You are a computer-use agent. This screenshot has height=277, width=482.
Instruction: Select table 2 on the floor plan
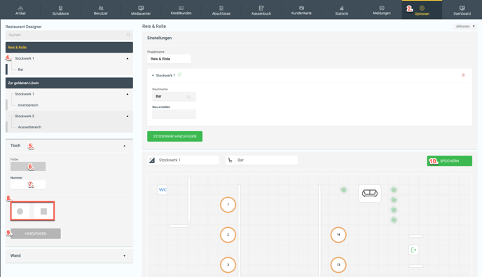228,235
